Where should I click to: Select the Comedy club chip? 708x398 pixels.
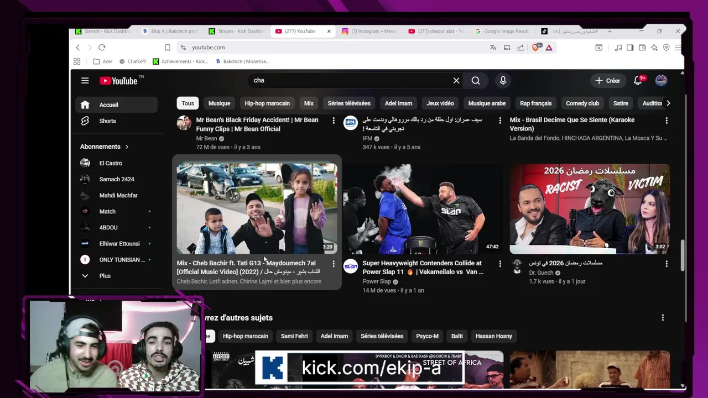[x=582, y=103]
